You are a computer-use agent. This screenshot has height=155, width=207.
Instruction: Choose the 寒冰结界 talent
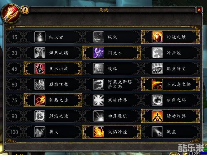[112, 100]
